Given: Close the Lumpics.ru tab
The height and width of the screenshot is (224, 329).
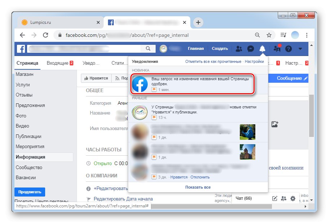Looking at the screenshot, I should (x=98, y=22).
